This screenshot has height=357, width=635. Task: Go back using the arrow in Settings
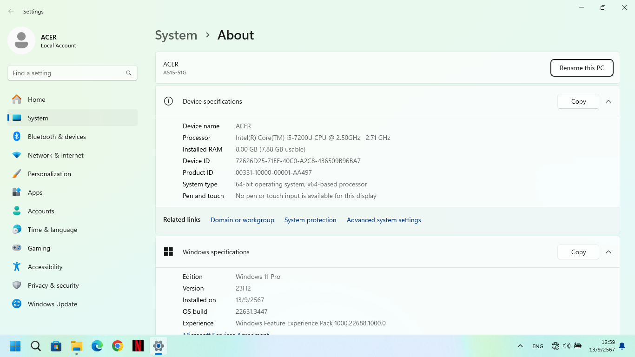click(x=11, y=11)
